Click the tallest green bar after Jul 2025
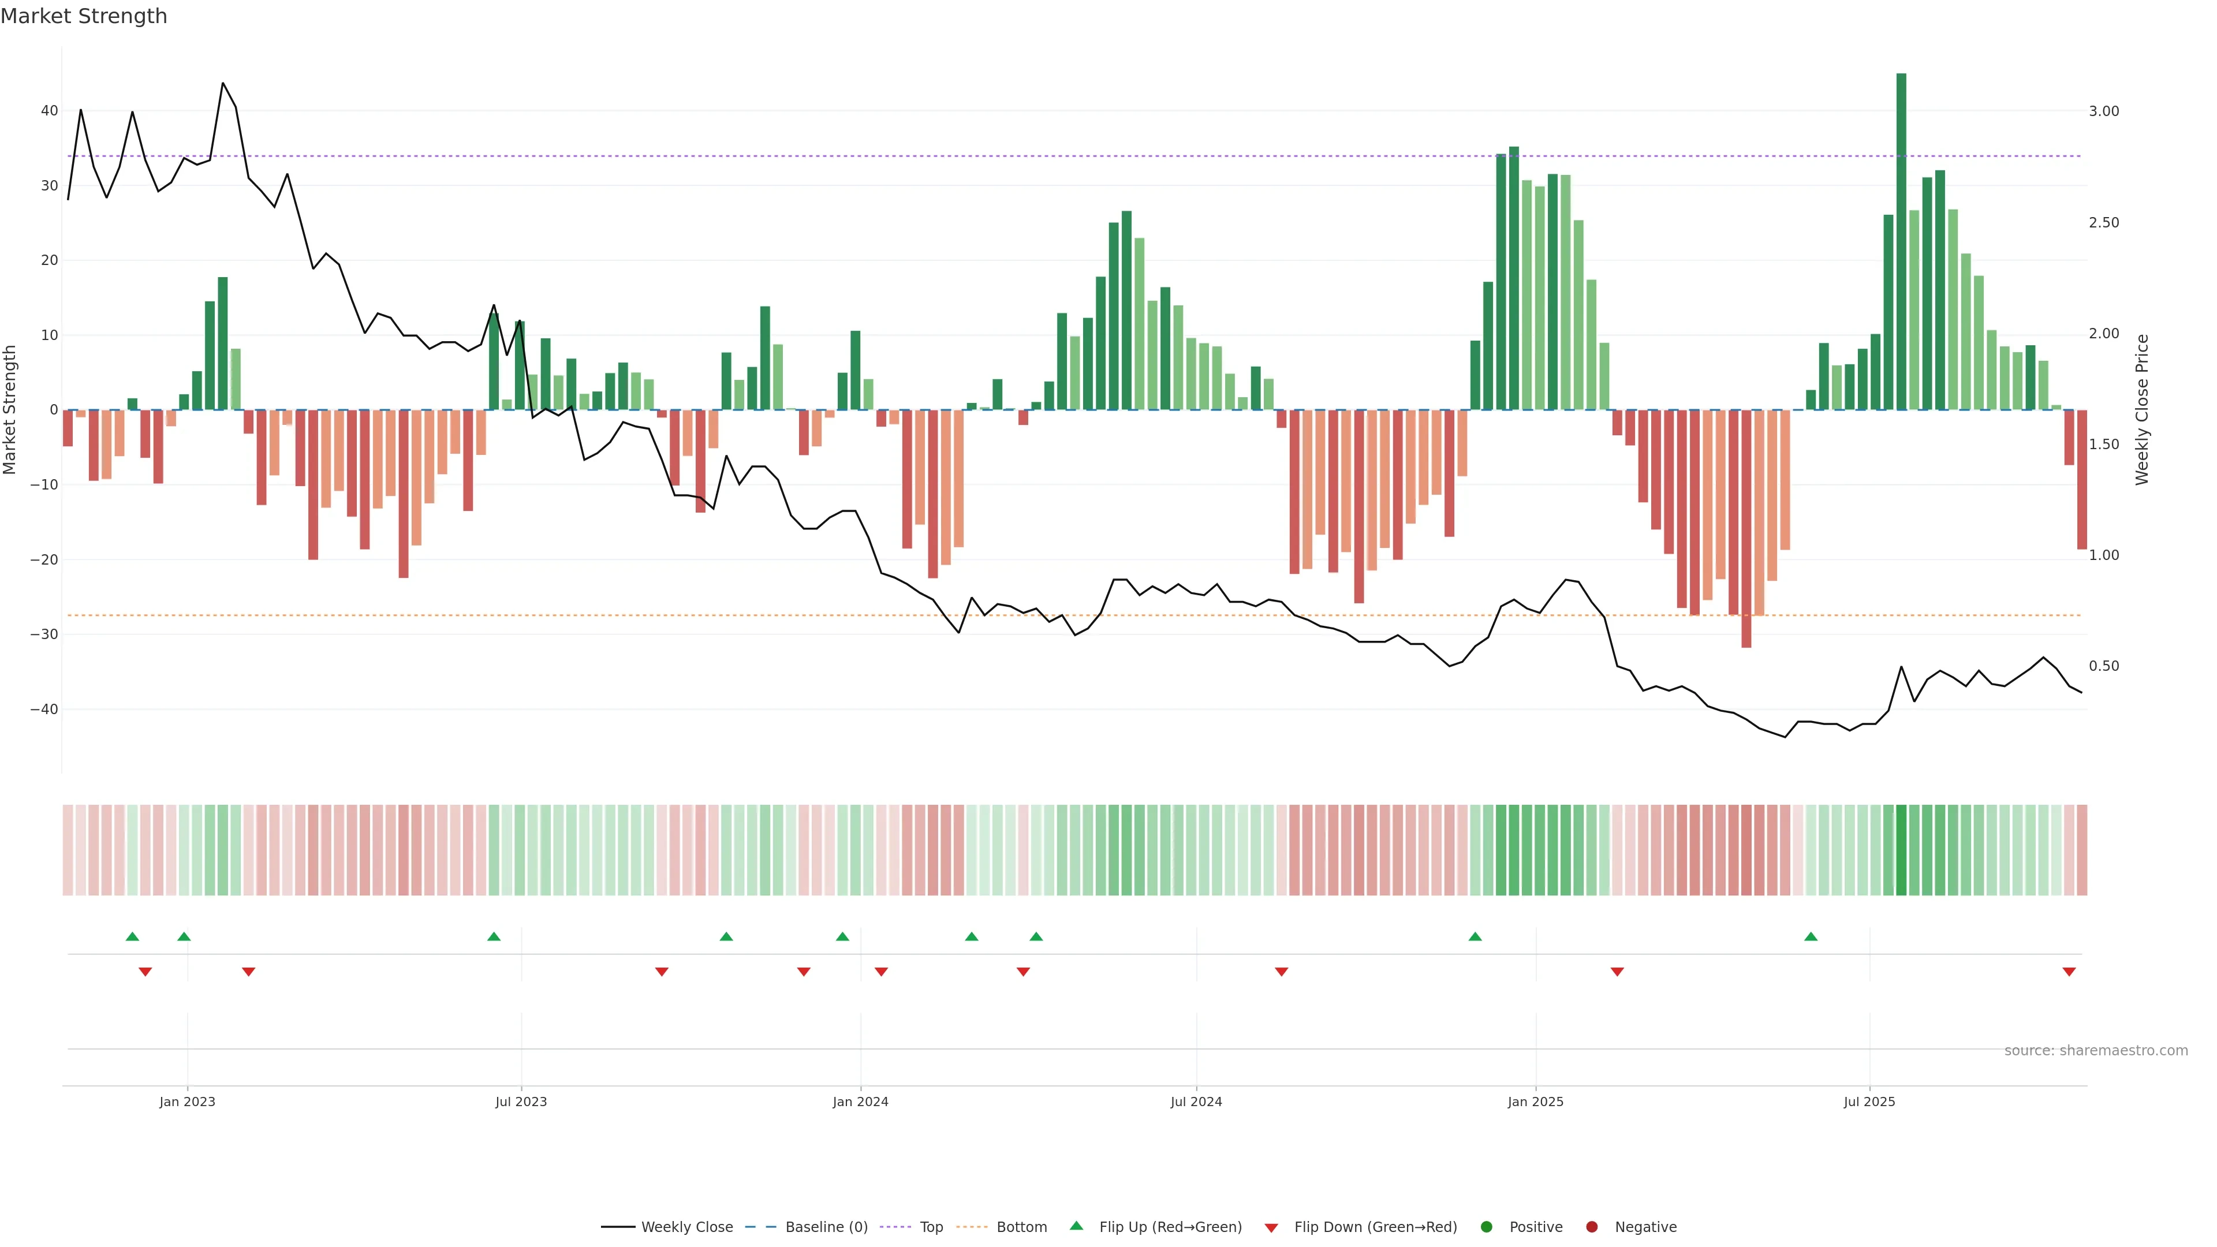The width and height of the screenshot is (2217, 1247). [x=1901, y=241]
